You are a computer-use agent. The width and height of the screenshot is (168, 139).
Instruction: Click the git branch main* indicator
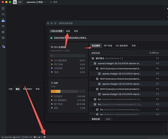tap(17, 137)
